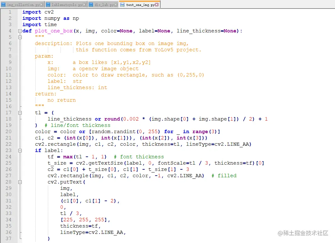Click save icon on lablemetoyolo.py tab
Viewport: 335px width, 243px height.
pos(48,5)
